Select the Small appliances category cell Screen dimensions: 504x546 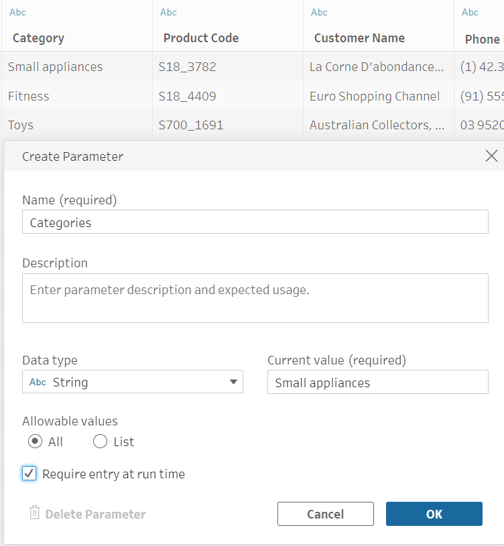(56, 67)
